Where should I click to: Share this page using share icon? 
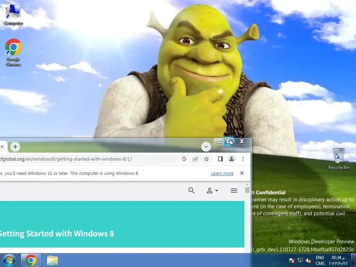click(195, 159)
